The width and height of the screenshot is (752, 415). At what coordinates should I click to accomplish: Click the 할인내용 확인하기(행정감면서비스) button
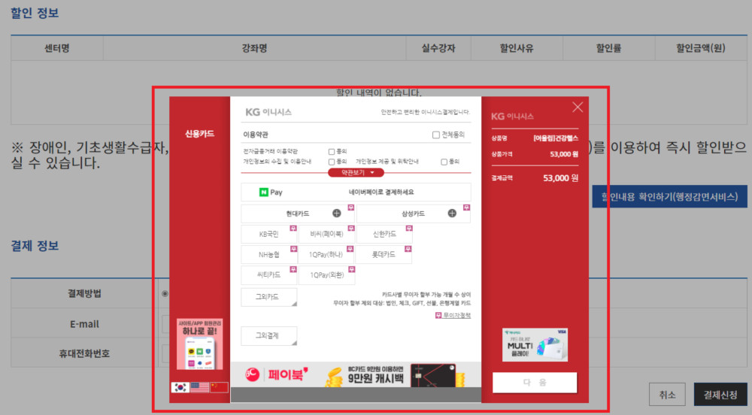click(669, 197)
